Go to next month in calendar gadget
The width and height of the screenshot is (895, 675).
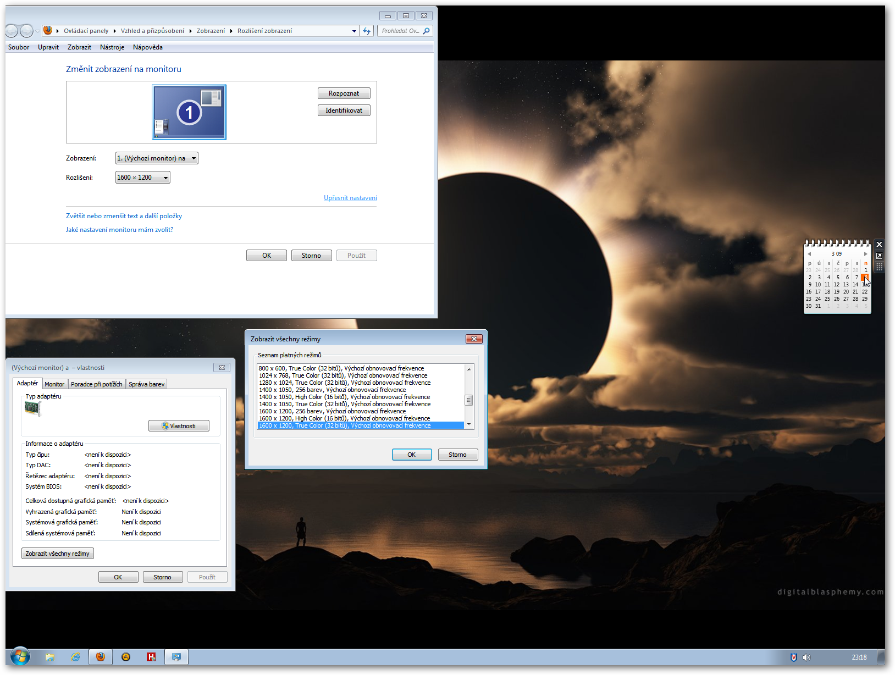tap(865, 254)
